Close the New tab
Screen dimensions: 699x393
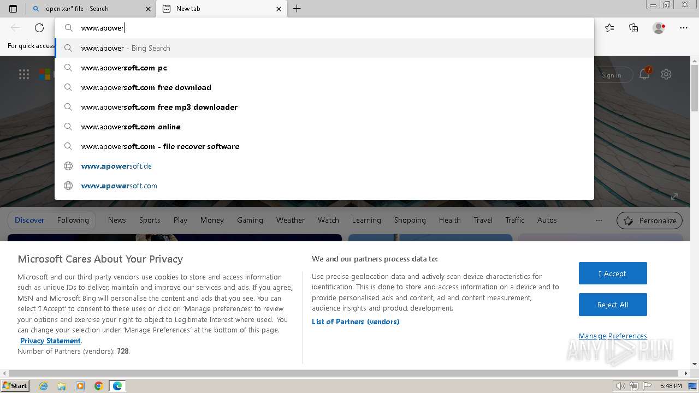[x=279, y=9]
